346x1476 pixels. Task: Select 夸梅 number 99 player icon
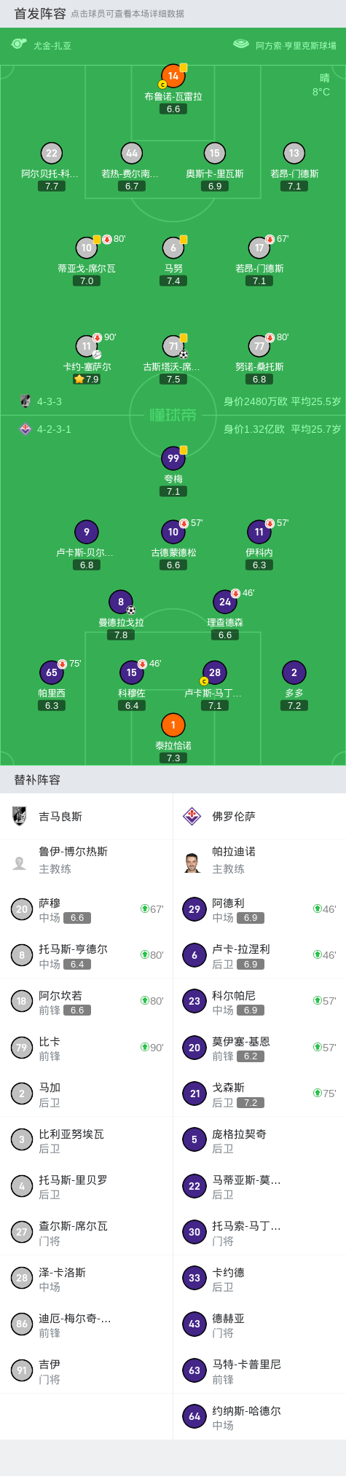click(173, 458)
